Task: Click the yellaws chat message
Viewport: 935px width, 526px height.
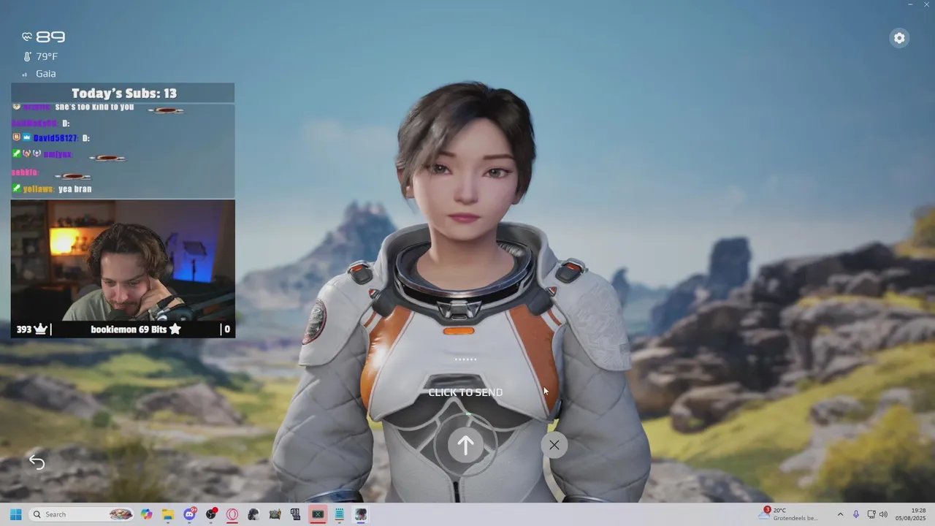Action: 52,188
